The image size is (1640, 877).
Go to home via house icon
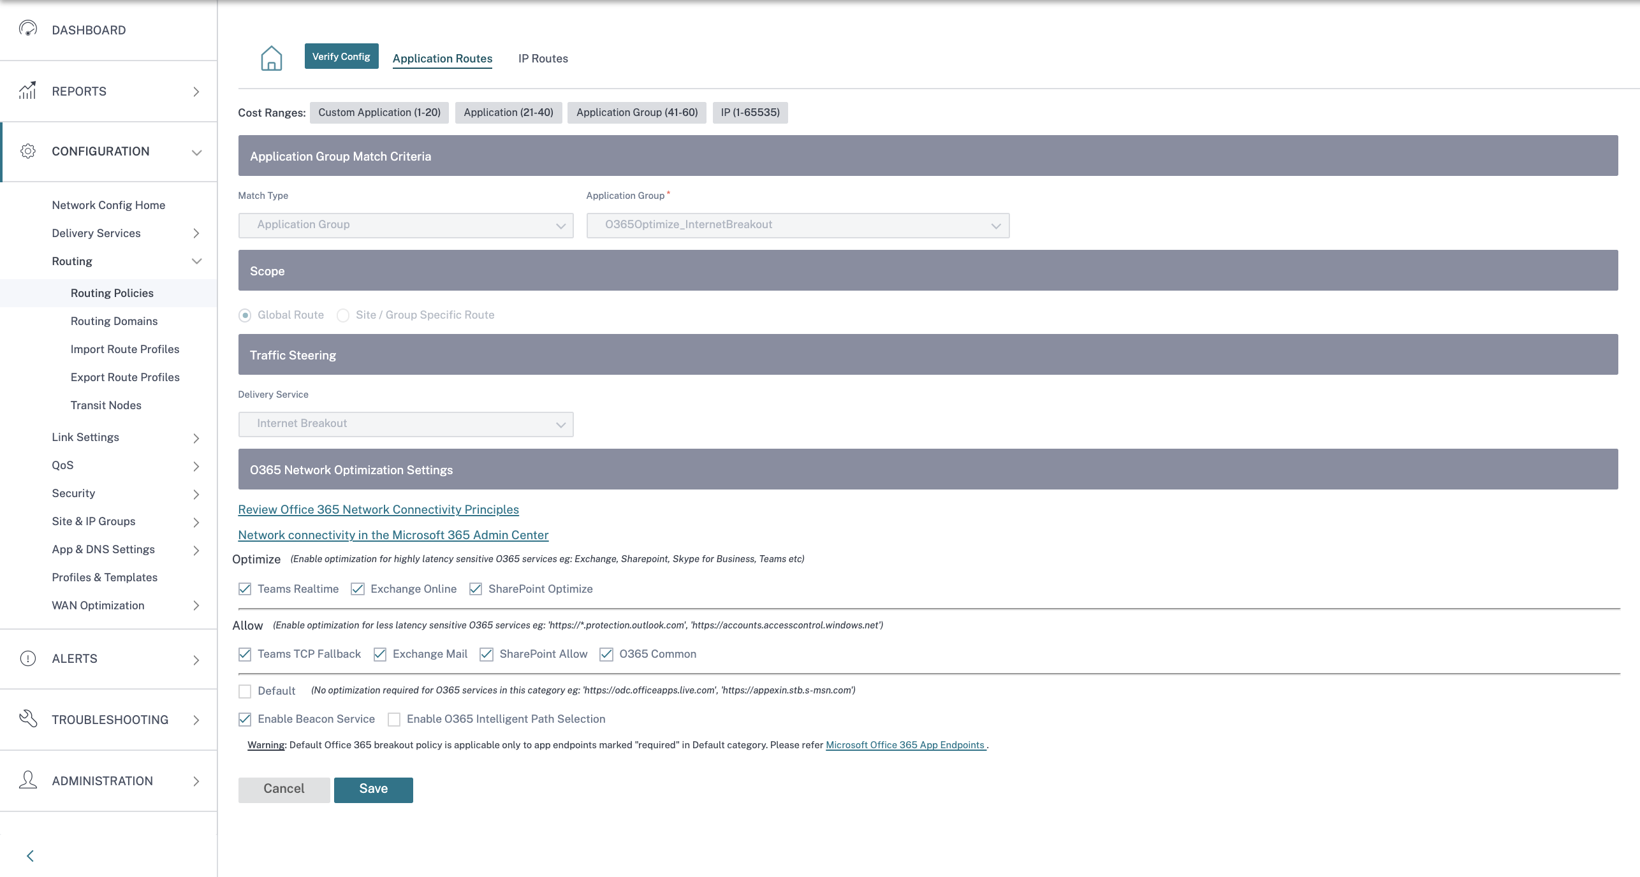tap(272, 58)
